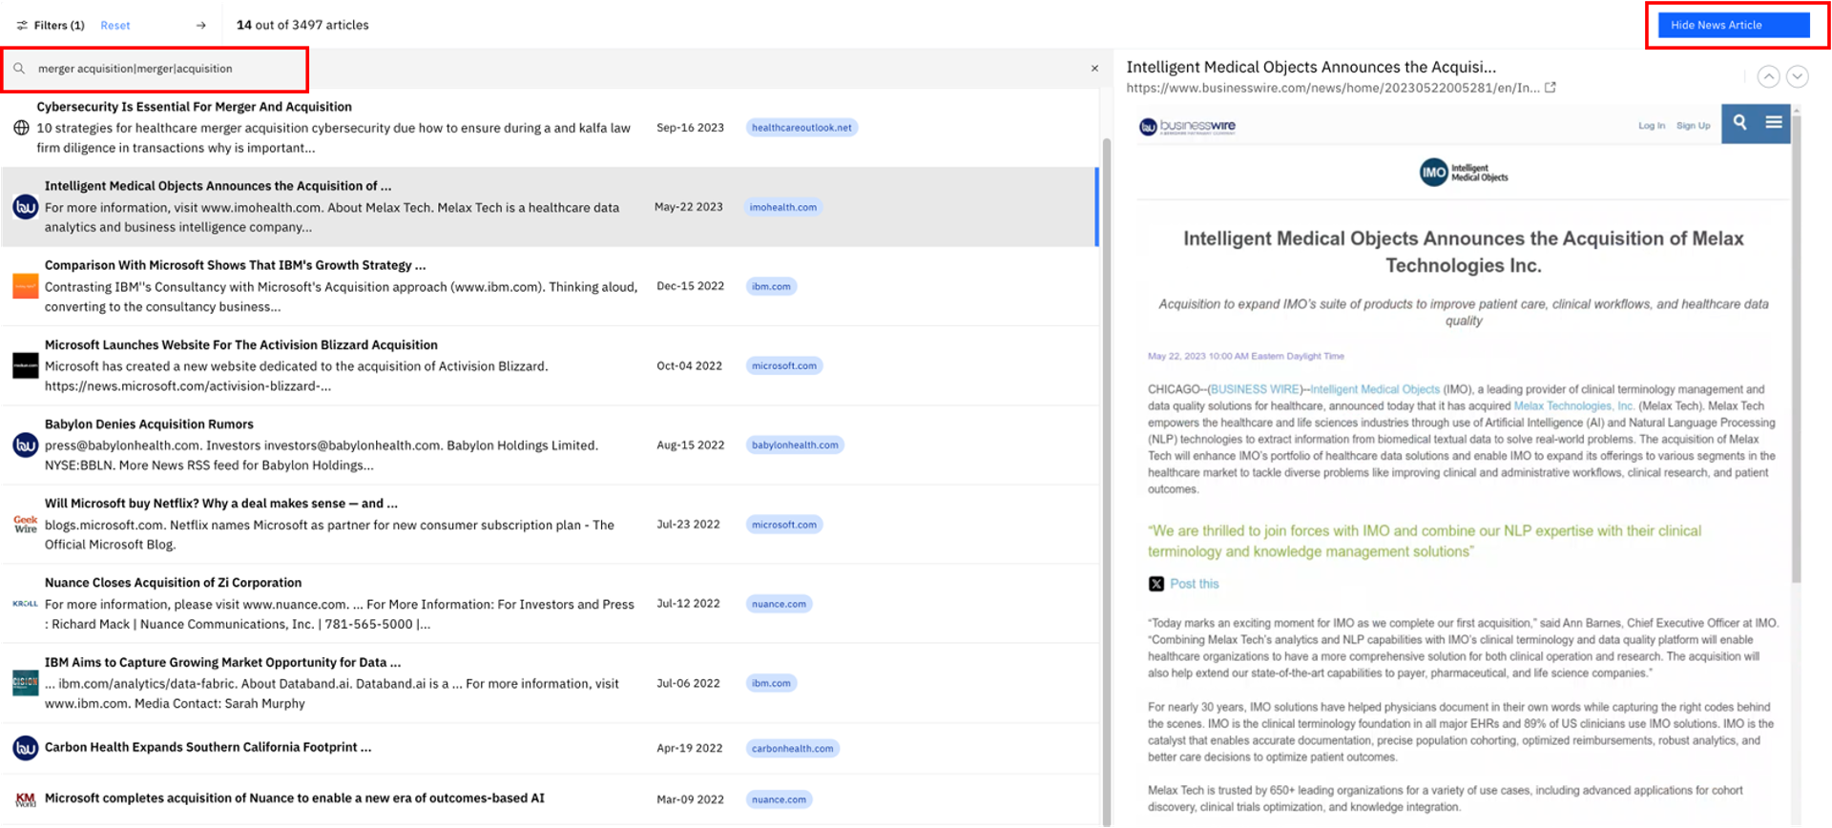The width and height of the screenshot is (1832, 828).
Task: Click the carbonhealth.com tag
Action: click(x=792, y=749)
